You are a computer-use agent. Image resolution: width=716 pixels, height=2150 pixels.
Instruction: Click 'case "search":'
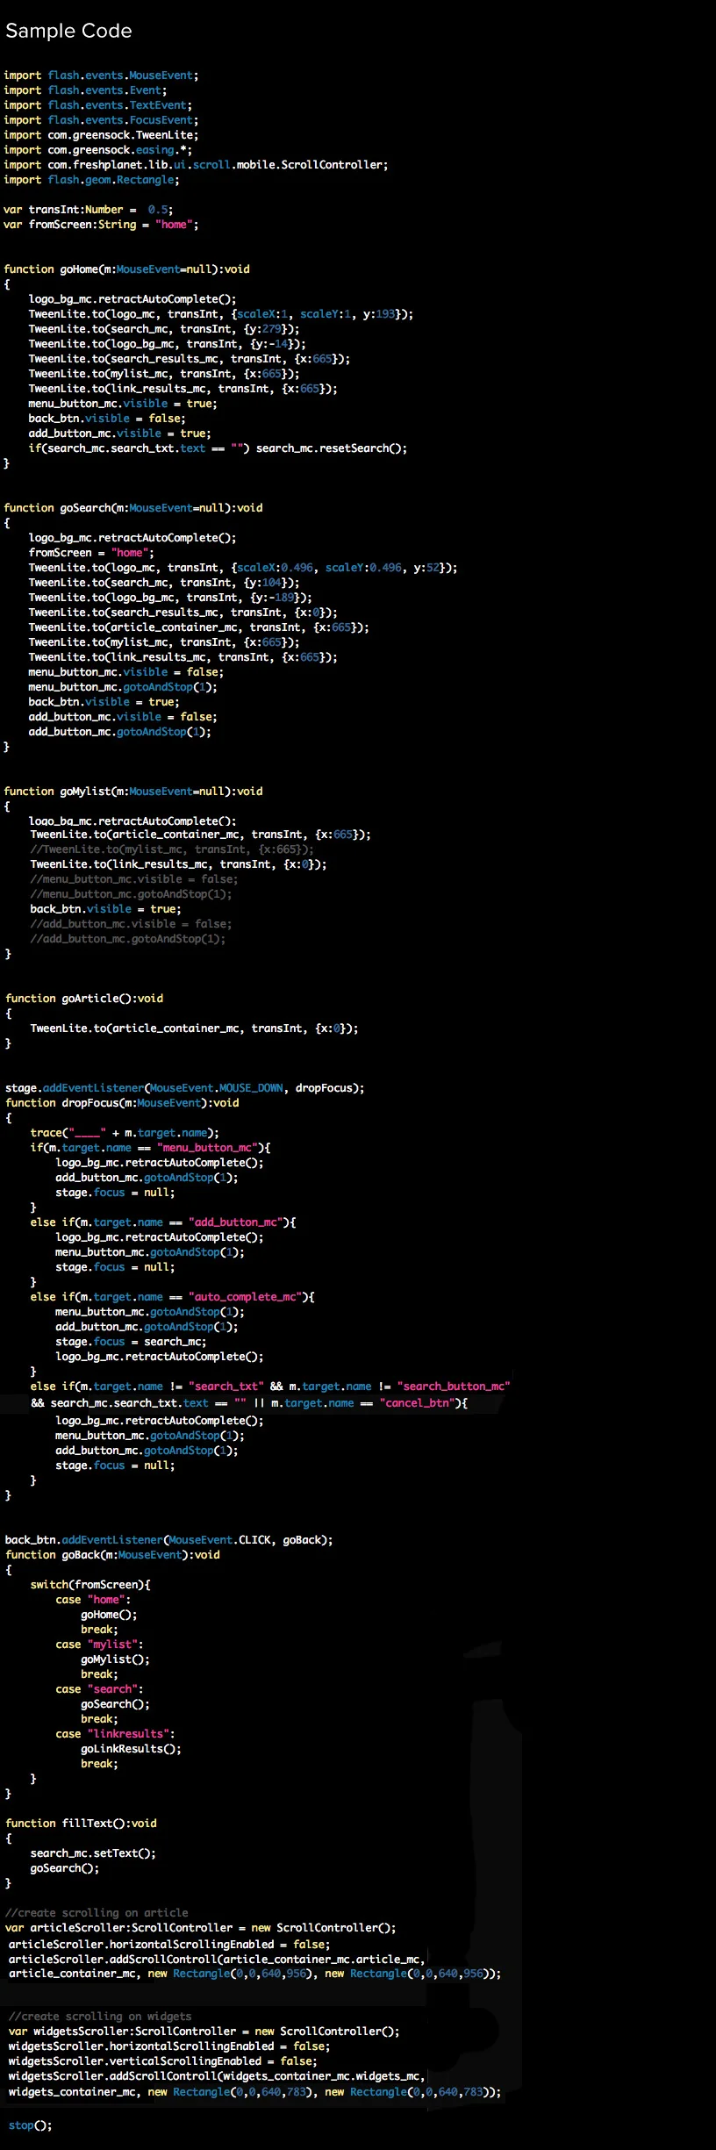100,1689
